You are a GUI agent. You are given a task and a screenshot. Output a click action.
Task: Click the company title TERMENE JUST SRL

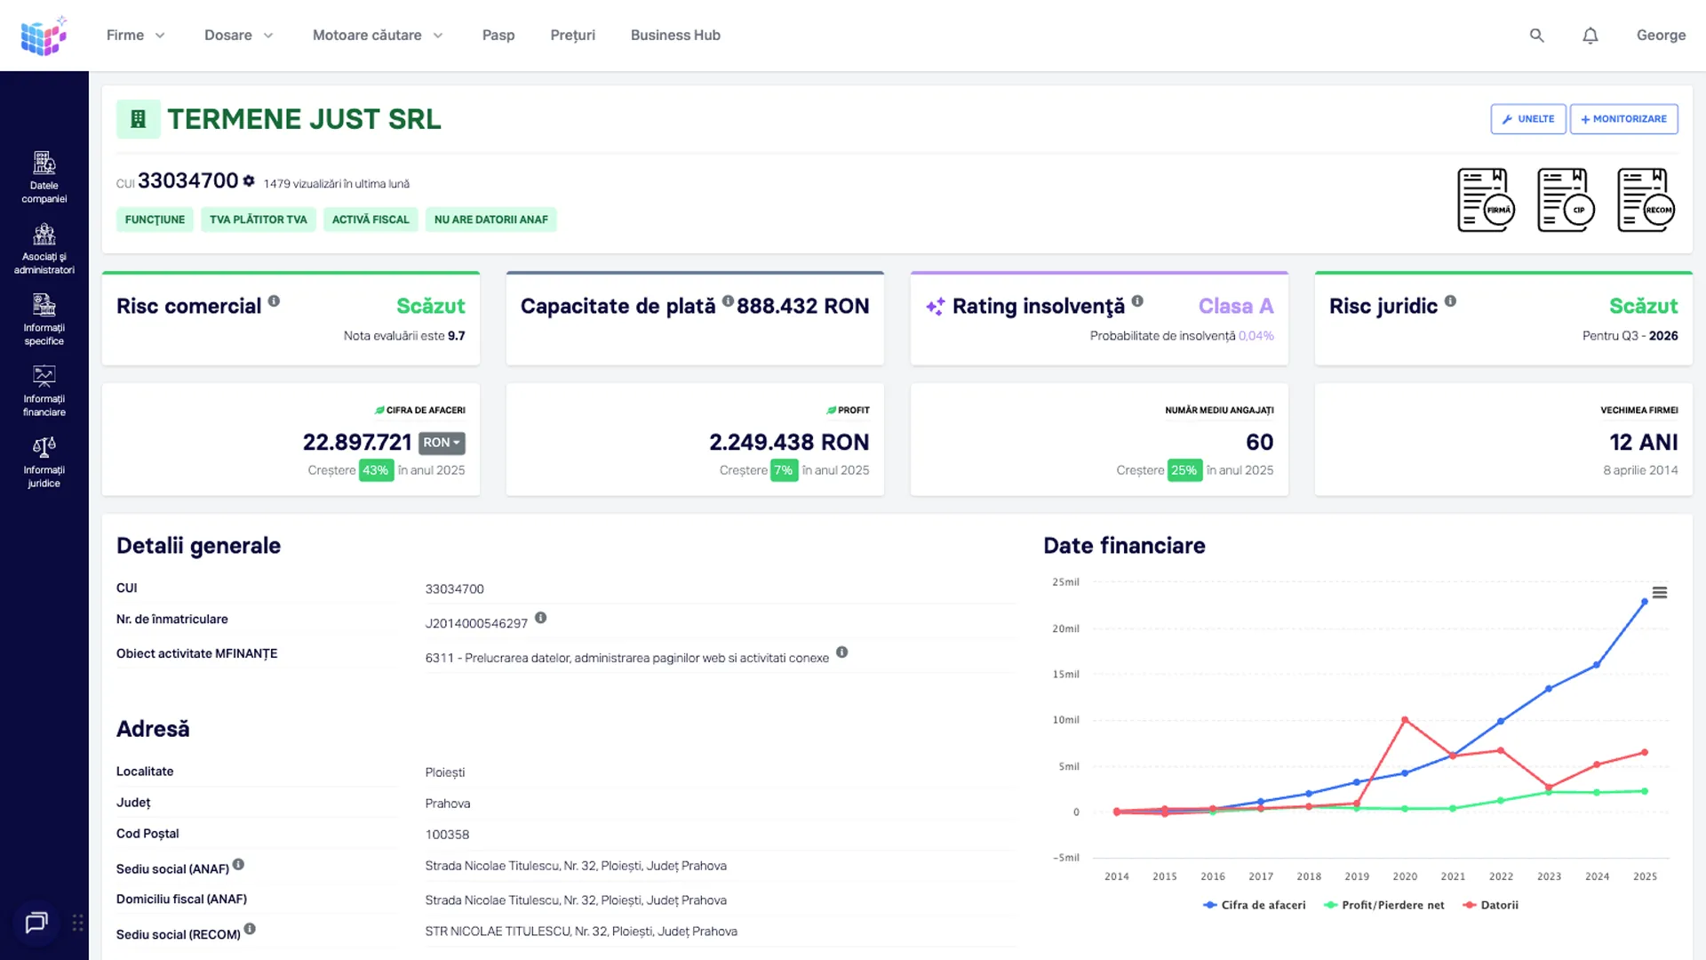click(304, 119)
